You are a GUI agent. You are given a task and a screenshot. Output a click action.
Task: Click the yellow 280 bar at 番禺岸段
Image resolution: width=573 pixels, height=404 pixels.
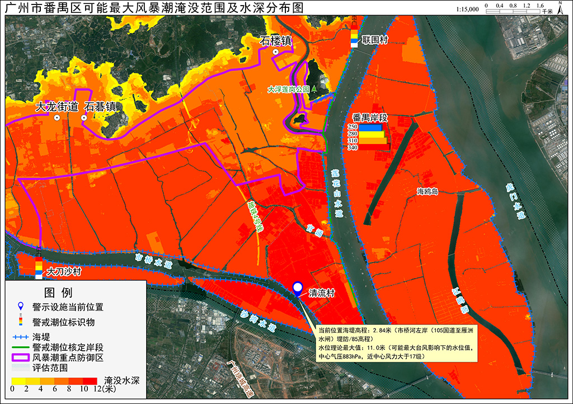372,134
